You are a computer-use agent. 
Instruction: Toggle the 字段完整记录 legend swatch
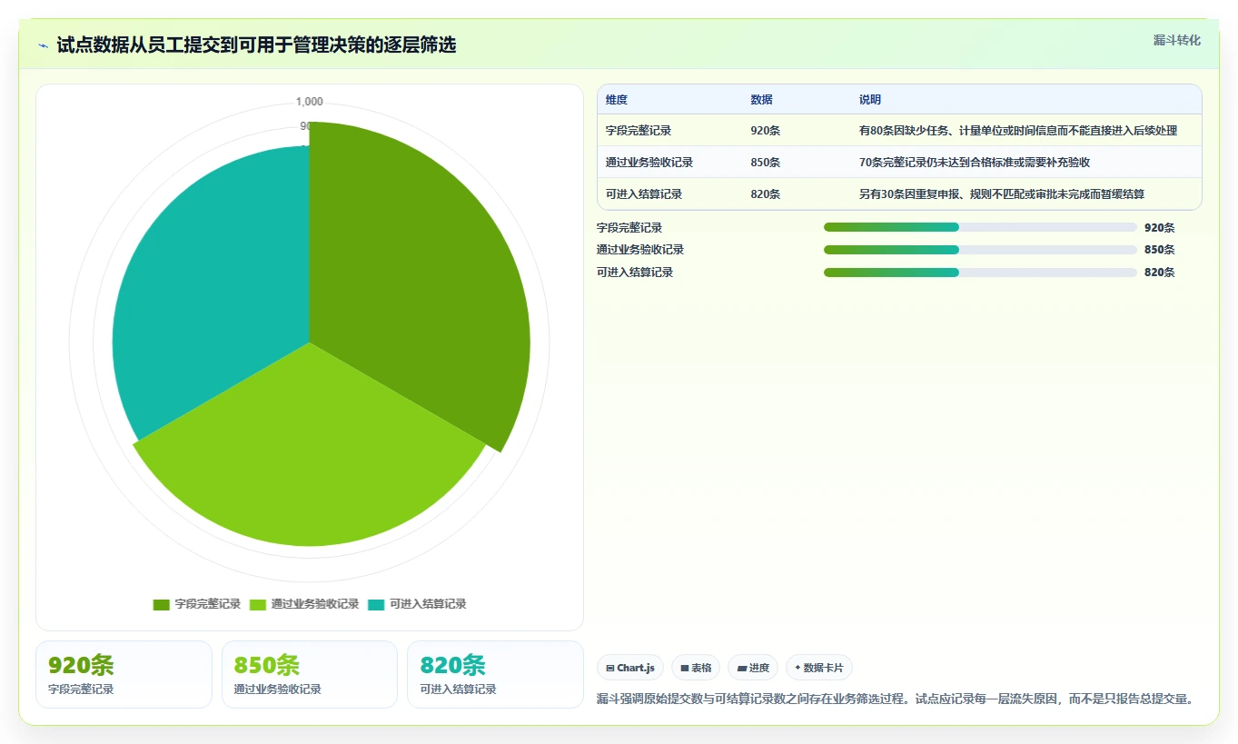[162, 604]
